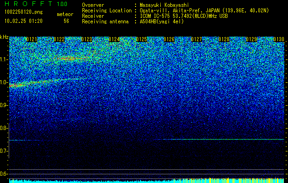This screenshot has width=288, height=183.
Task: Click the HROFFT 1.0.0 title text
Action: tap(36, 4)
